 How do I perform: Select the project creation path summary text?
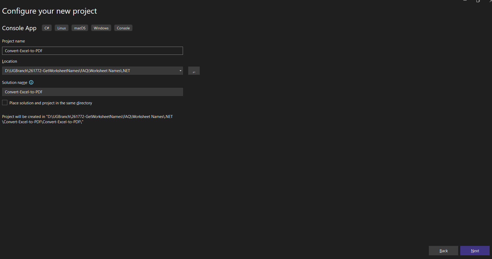[x=87, y=119]
